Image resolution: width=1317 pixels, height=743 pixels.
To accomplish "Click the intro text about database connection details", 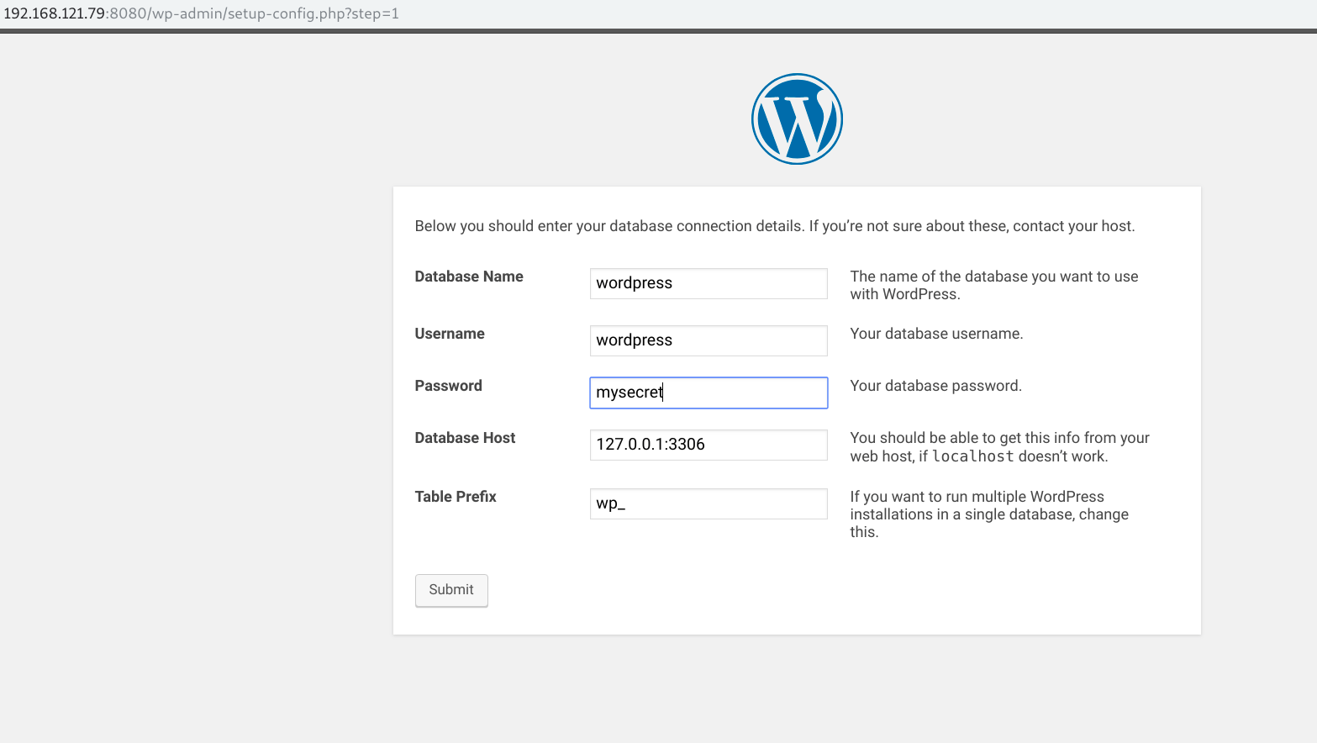I will click(774, 226).
